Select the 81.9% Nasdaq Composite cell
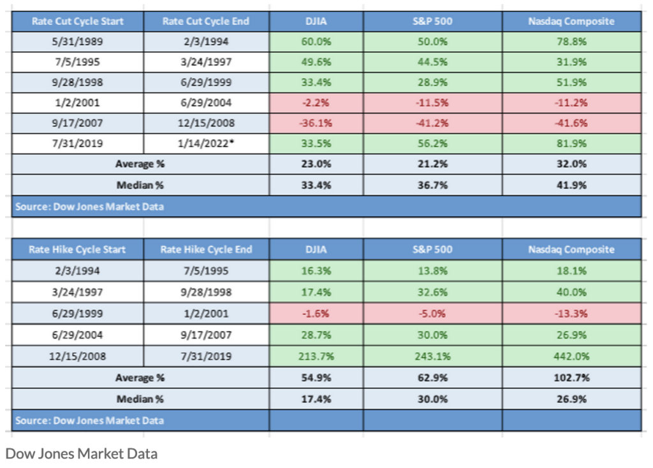 pyautogui.click(x=571, y=144)
